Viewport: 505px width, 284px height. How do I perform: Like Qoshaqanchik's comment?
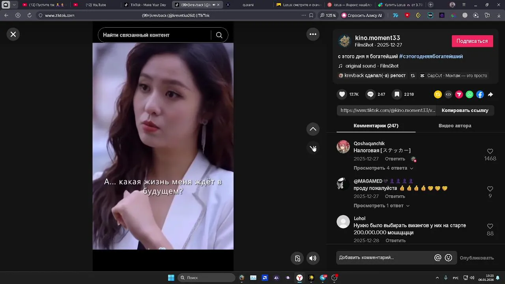pyautogui.click(x=490, y=151)
